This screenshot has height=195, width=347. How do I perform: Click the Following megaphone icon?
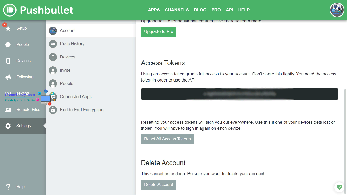point(8,77)
